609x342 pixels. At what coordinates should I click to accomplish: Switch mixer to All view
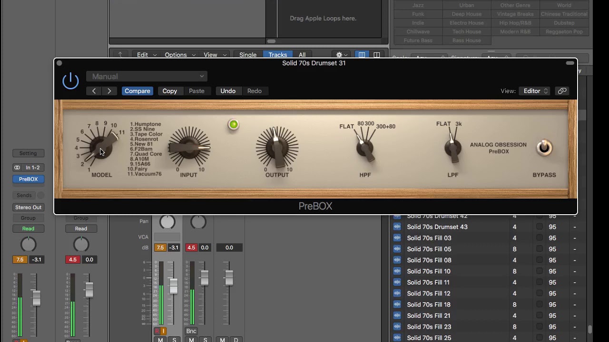coord(302,55)
